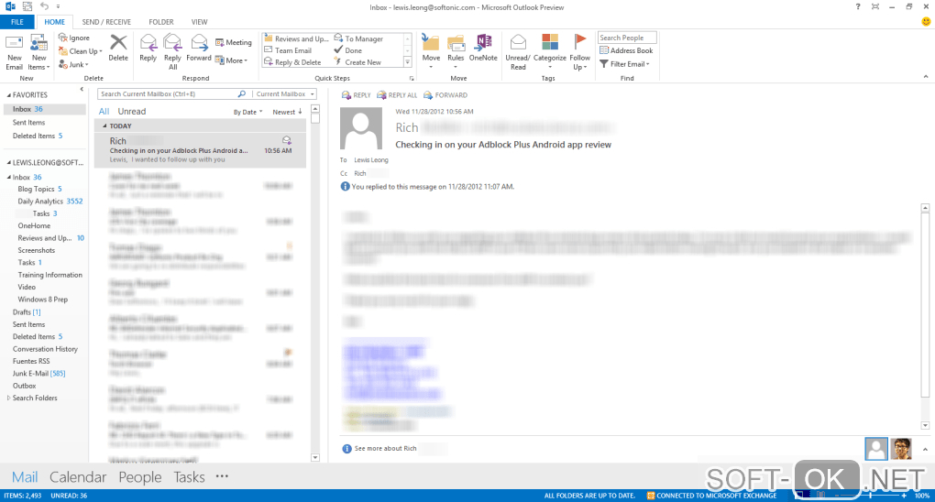Mark with the Done quick step
This screenshot has width=935, height=502.
(348, 50)
